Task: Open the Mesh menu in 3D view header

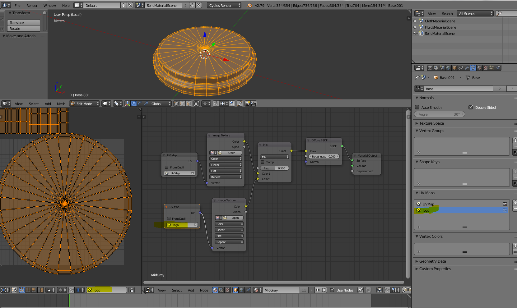Action: [61, 103]
